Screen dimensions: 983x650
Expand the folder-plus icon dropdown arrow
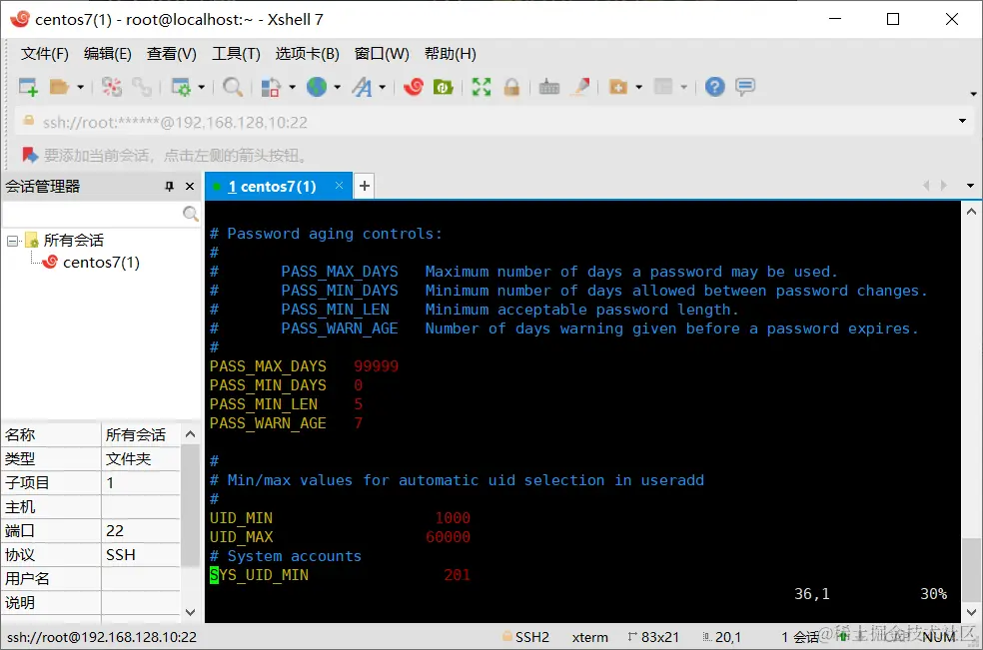pyautogui.click(x=638, y=87)
